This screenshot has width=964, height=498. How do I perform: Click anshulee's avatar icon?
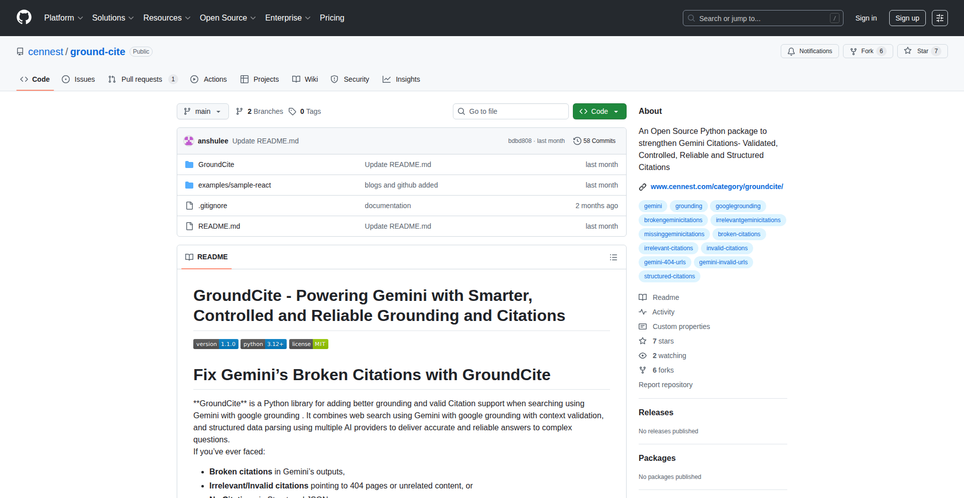[189, 141]
